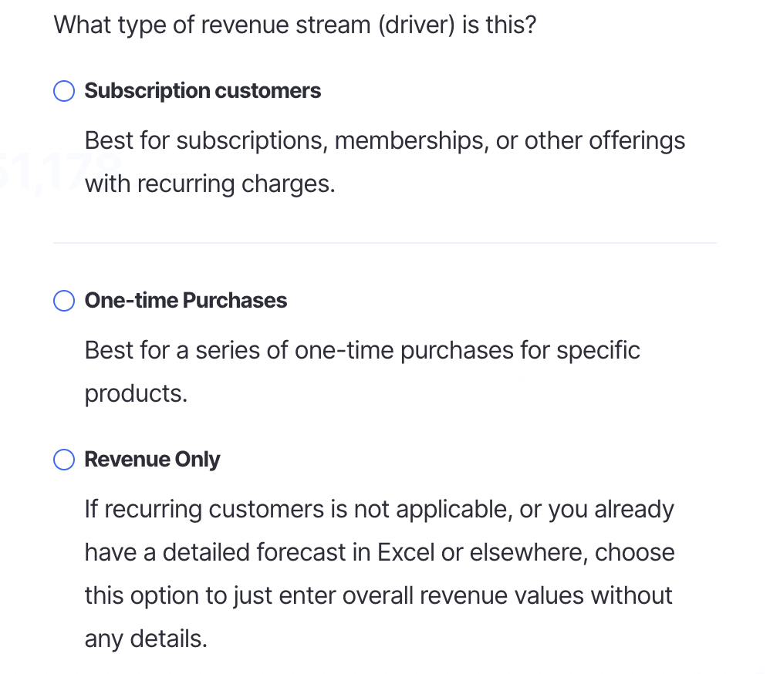This screenshot has height=674, width=770.
Task: Click the "Subscription customers" option label
Action: pos(202,91)
